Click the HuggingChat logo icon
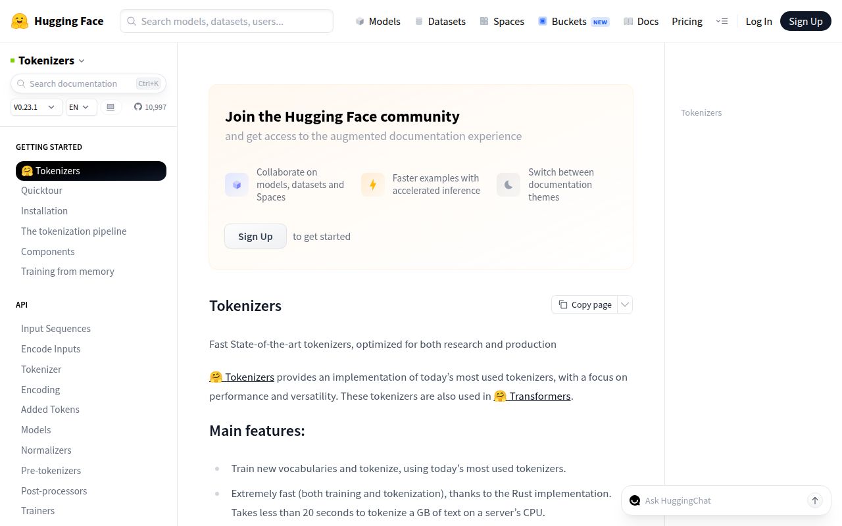The height and width of the screenshot is (526, 842). tap(635, 500)
